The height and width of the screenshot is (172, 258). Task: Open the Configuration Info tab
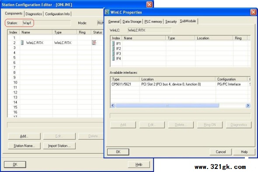pos(57,14)
